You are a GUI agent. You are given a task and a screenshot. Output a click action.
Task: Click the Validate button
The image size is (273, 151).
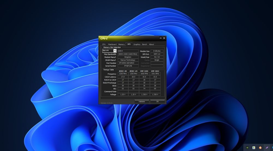pyautogui.click(x=142, y=101)
